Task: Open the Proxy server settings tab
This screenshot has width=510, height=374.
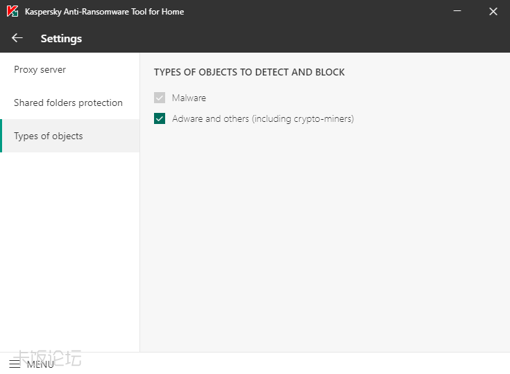Action: coord(40,70)
